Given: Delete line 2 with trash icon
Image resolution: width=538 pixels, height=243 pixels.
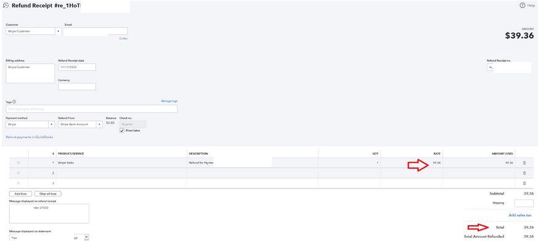Looking at the screenshot, I should tap(524, 173).
